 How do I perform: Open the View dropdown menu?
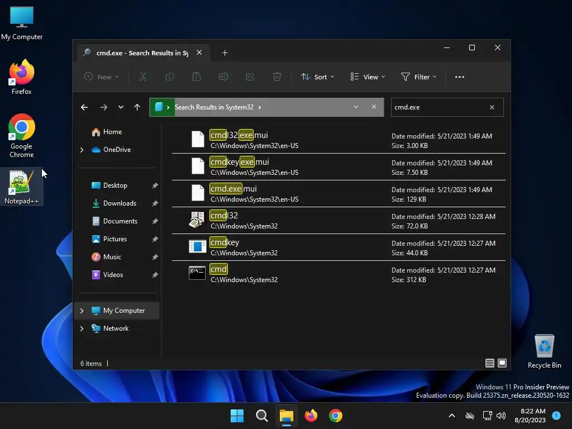click(368, 77)
